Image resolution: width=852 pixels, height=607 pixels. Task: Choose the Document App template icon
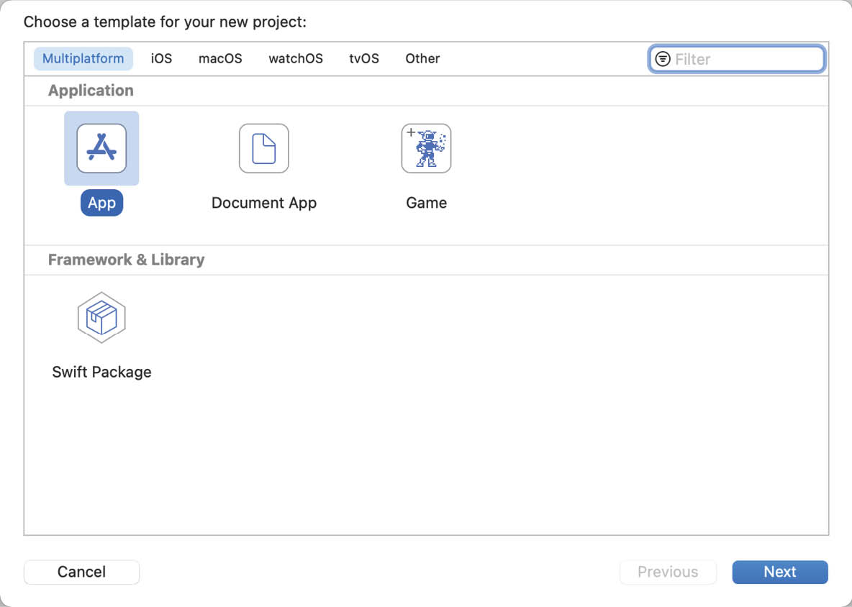(x=264, y=148)
